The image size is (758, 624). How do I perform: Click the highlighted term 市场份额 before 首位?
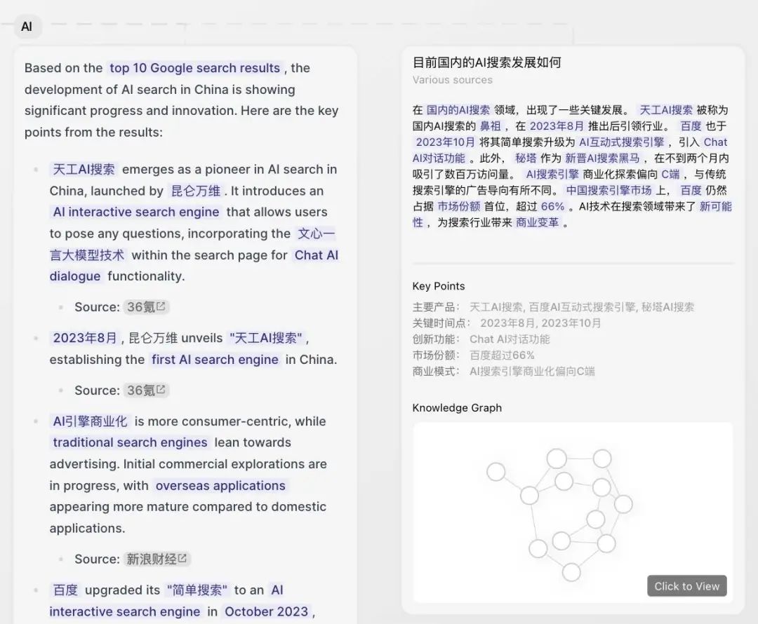459,206
